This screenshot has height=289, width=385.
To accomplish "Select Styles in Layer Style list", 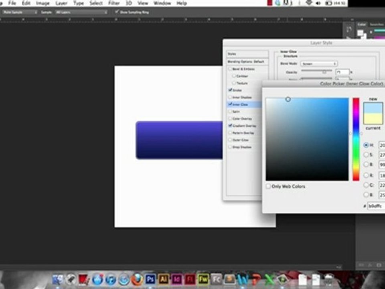I will (247, 54).
